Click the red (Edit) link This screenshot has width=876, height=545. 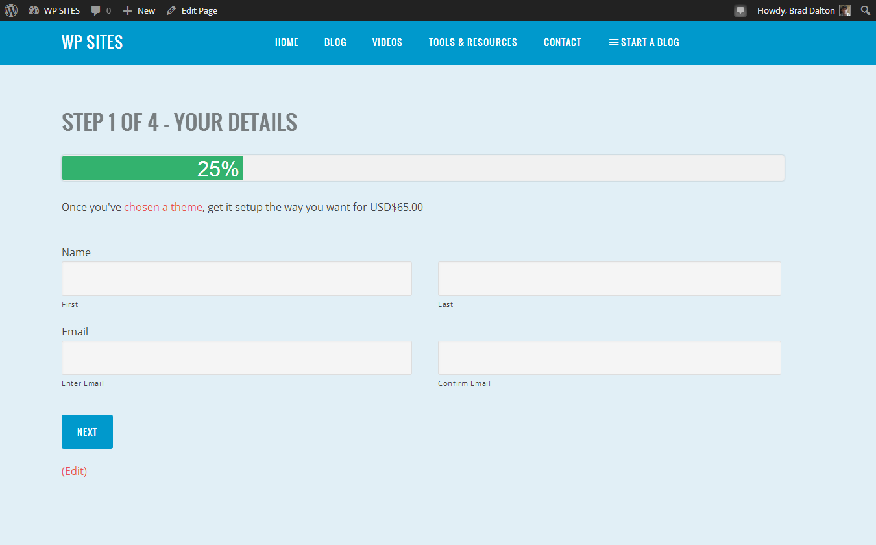[74, 471]
